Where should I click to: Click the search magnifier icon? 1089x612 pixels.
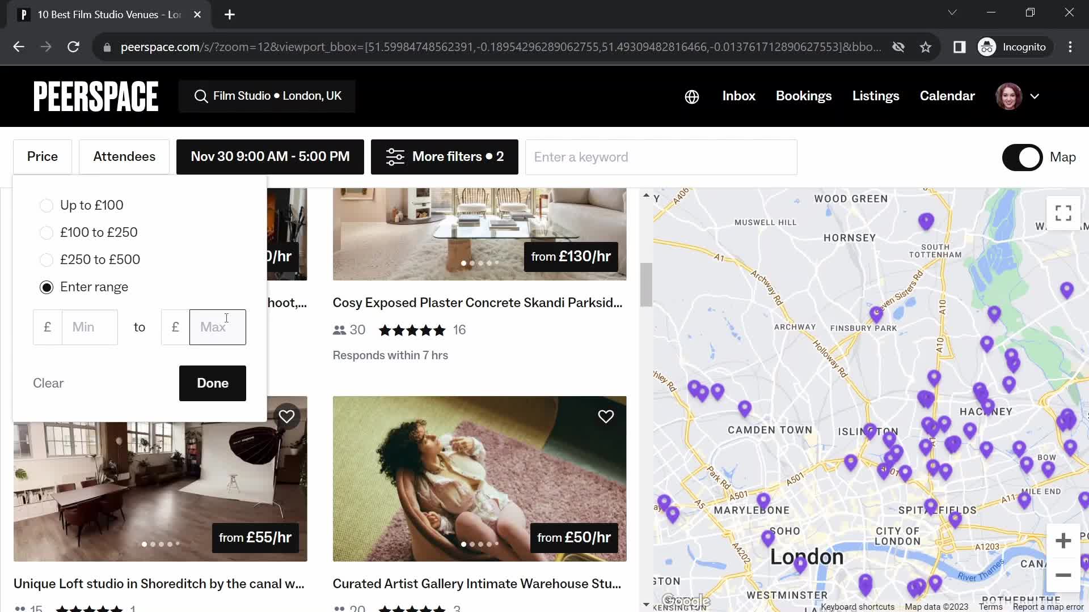coord(200,96)
